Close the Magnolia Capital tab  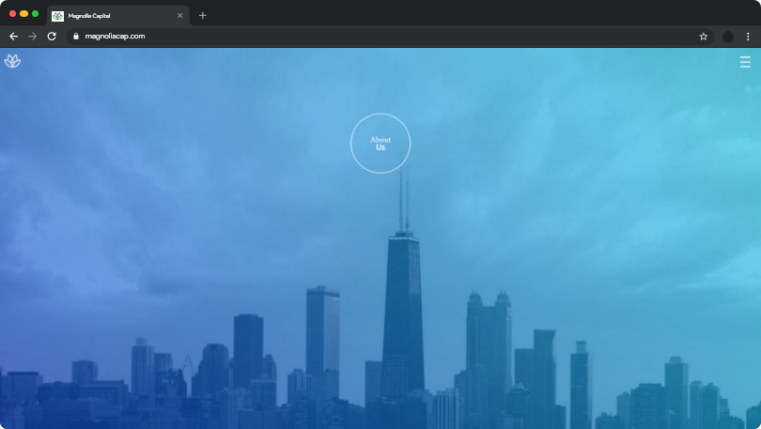[180, 16]
